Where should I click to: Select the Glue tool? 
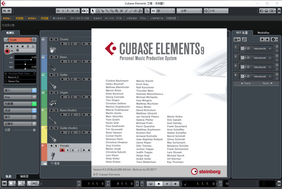pyautogui.click(x=107, y=11)
